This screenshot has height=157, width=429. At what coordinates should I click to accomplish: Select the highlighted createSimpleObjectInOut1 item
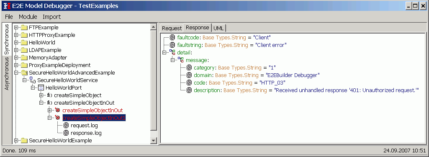point(94,118)
